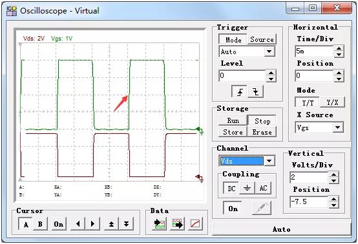
Task: Click the cursor up double-arrow icon
Action: point(111,224)
